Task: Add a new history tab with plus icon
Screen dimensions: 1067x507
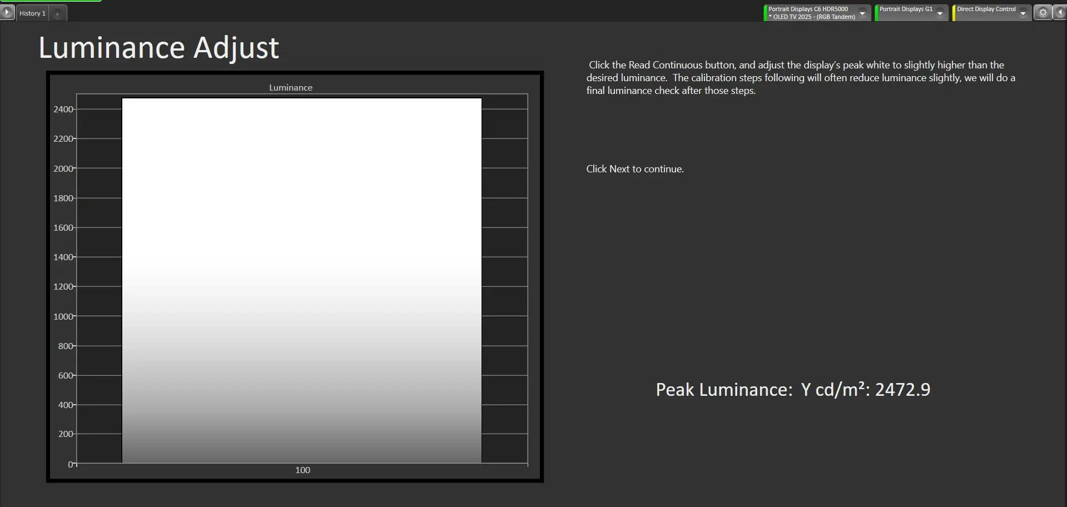Action: pos(57,14)
